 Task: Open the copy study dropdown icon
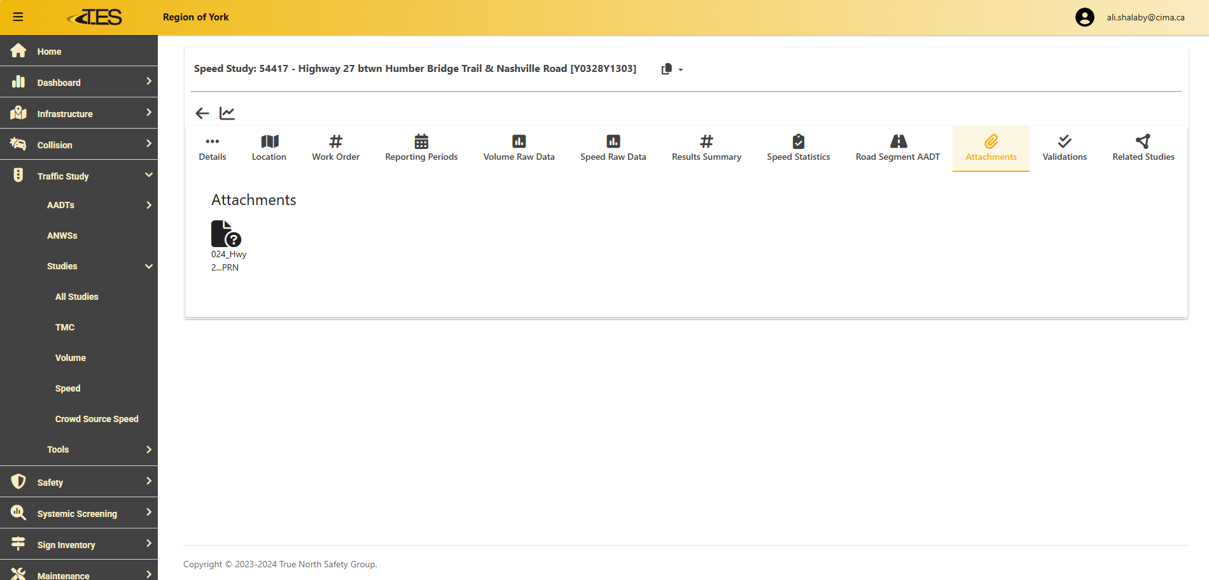671,69
